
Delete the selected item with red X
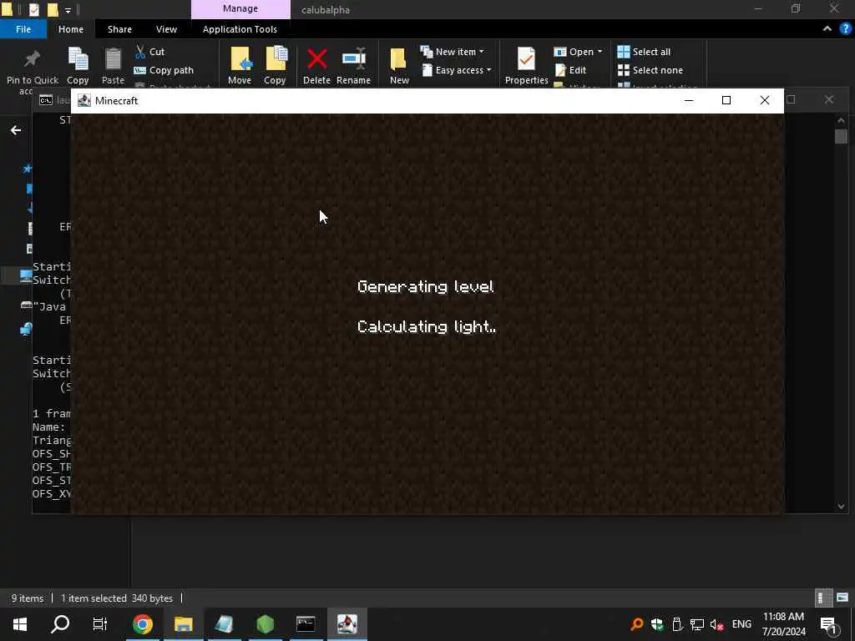click(316, 59)
